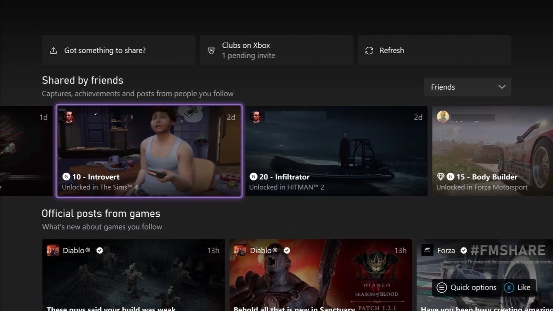The width and height of the screenshot is (553, 311).
Task: Refresh the activity feed
Action: pos(434,50)
